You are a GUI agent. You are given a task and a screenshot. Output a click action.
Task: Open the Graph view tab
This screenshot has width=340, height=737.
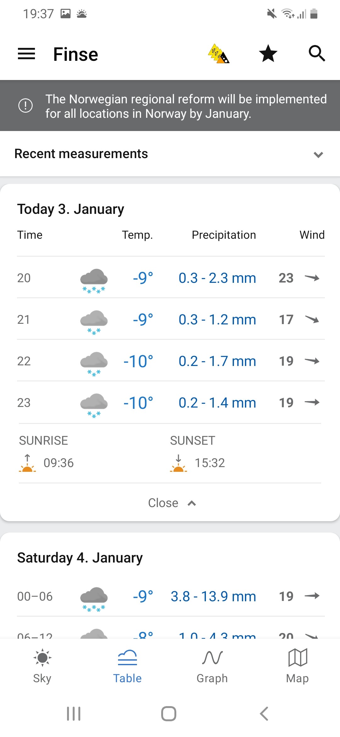[212, 666]
